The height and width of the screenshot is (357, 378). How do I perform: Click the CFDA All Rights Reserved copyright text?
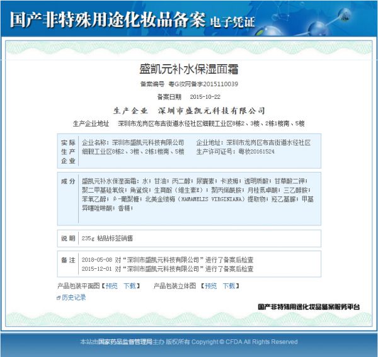pyautogui.click(x=261, y=342)
